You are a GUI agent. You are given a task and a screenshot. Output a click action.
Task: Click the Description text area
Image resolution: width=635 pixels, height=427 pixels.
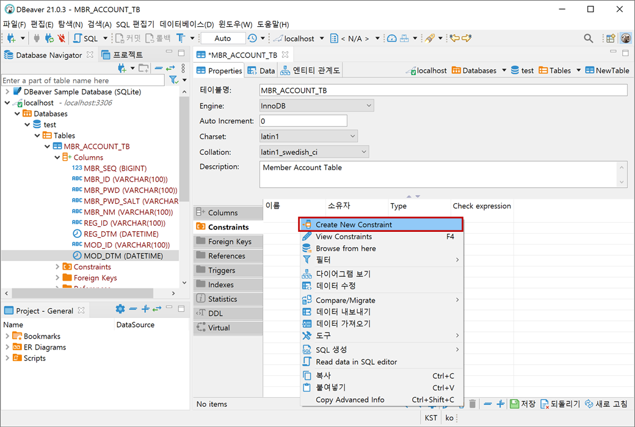pos(438,174)
